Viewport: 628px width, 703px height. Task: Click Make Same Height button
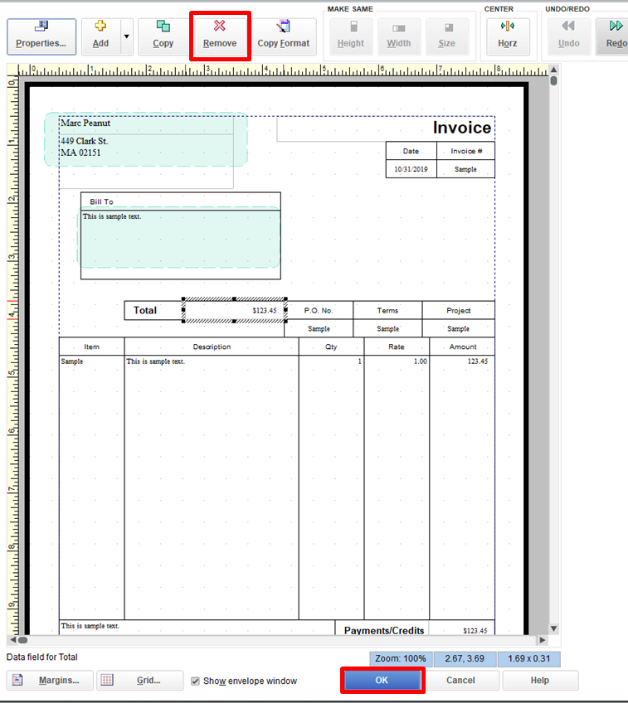tap(351, 36)
